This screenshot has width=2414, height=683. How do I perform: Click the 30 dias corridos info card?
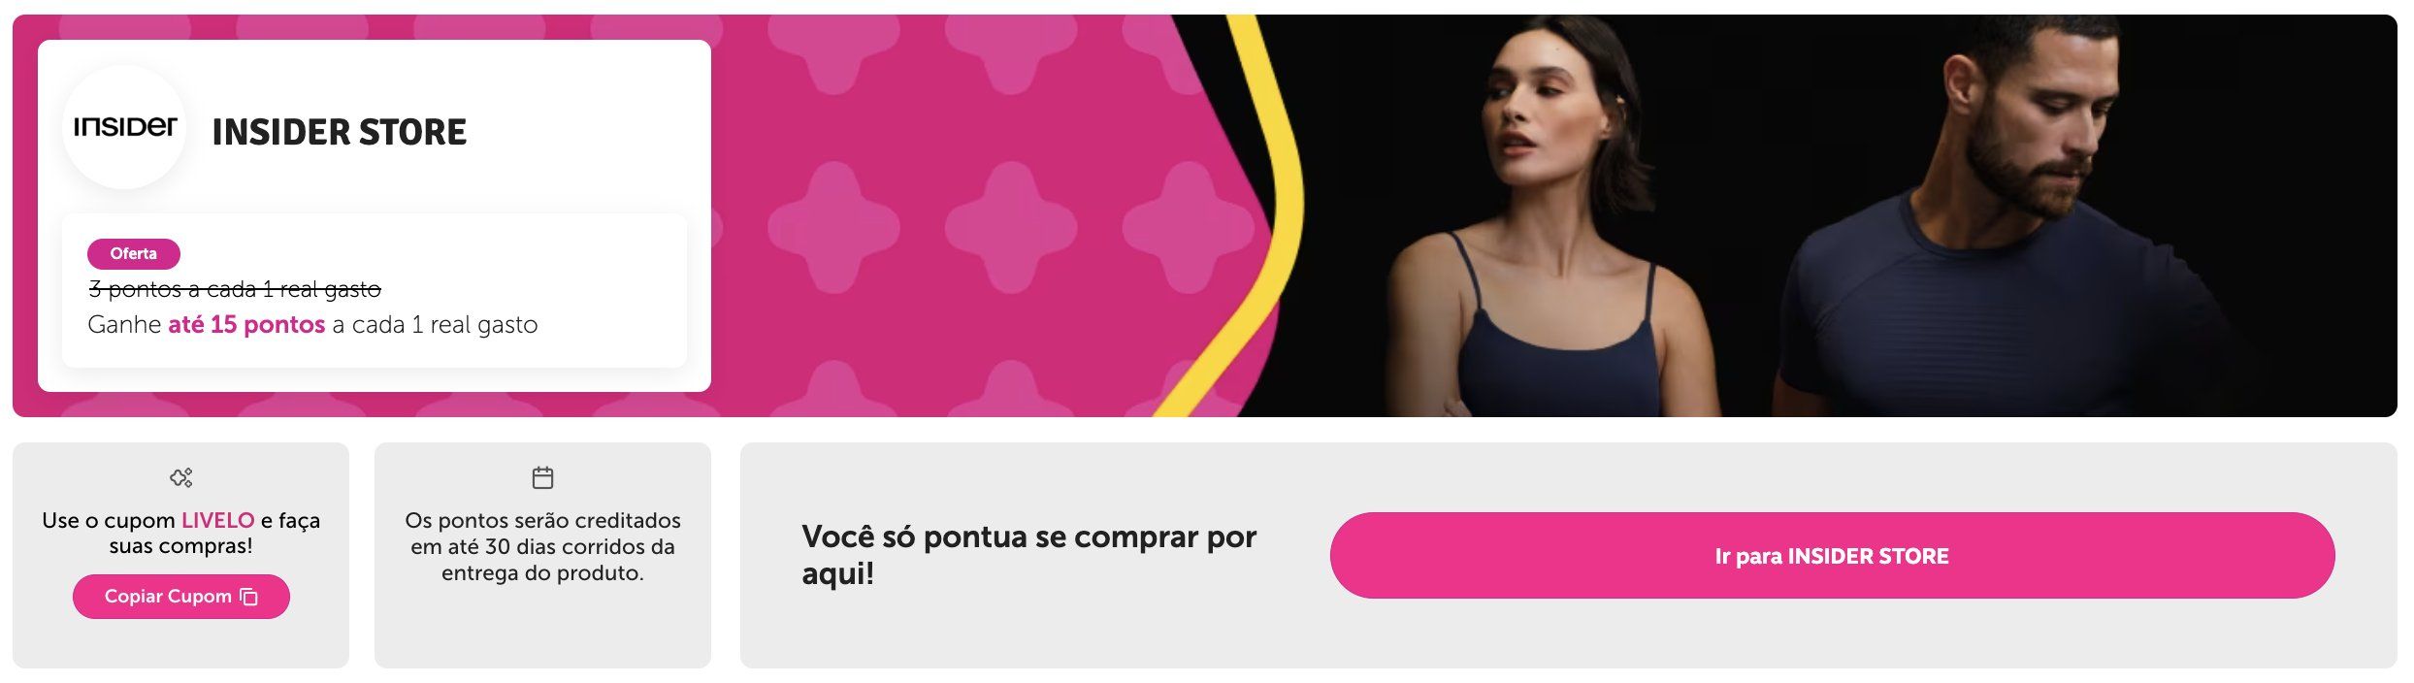542,555
